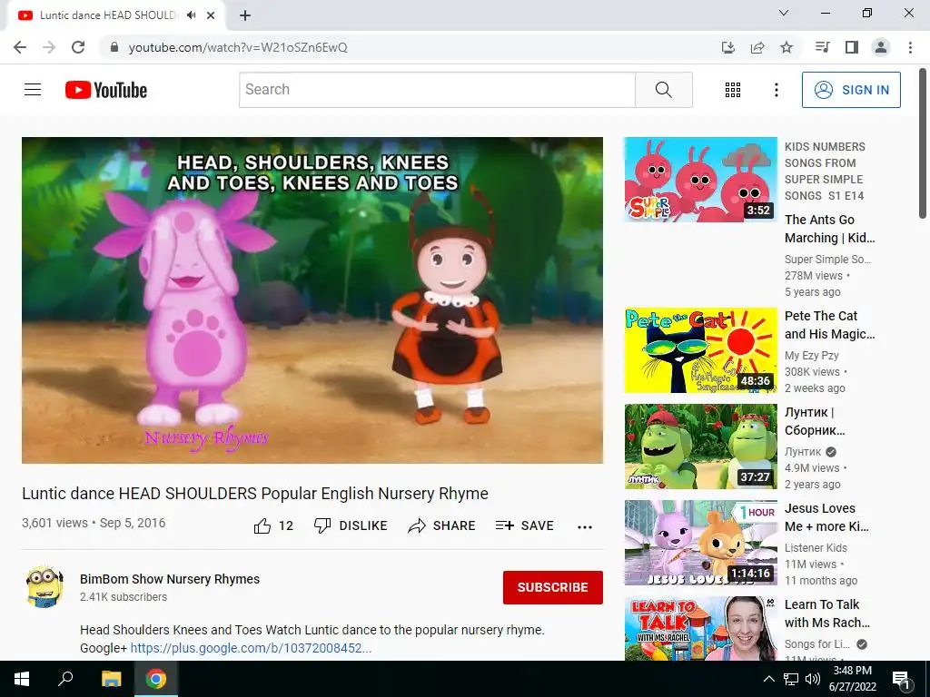This screenshot has width=930, height=697.
Task: Click the main video player
Action: [312, 300]
